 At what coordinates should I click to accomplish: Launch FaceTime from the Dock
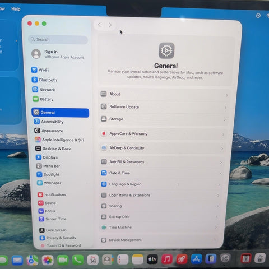(x=63, y=260)
